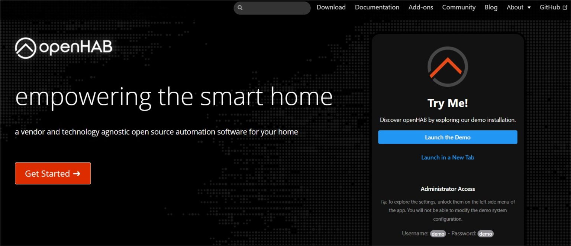Select the demo password badge
The image size is (571, 246).
click(x=485, y=233)
